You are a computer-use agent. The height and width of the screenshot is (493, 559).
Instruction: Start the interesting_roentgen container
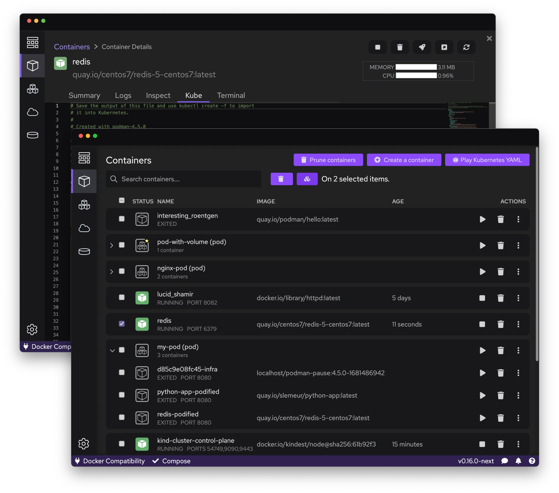[x=482, y=219]
